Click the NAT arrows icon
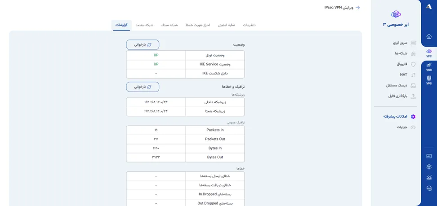The height and width of the screenshot is (206, 437). click(x=413, y=75)
